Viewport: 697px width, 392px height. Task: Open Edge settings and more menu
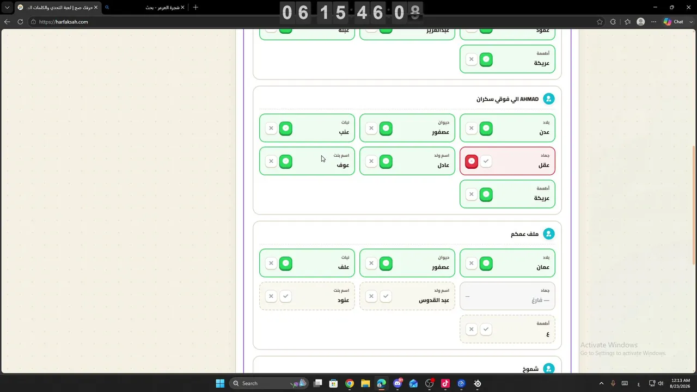tap(654, 22)
